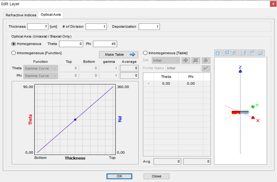Switch to the Refractive Indices tab

point(21,15)
